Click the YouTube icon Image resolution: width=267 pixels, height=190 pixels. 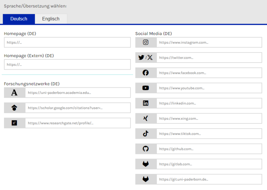[146, 88]
